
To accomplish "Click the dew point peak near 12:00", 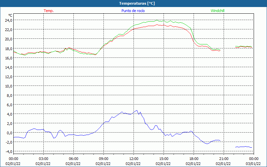I will 137,111.
